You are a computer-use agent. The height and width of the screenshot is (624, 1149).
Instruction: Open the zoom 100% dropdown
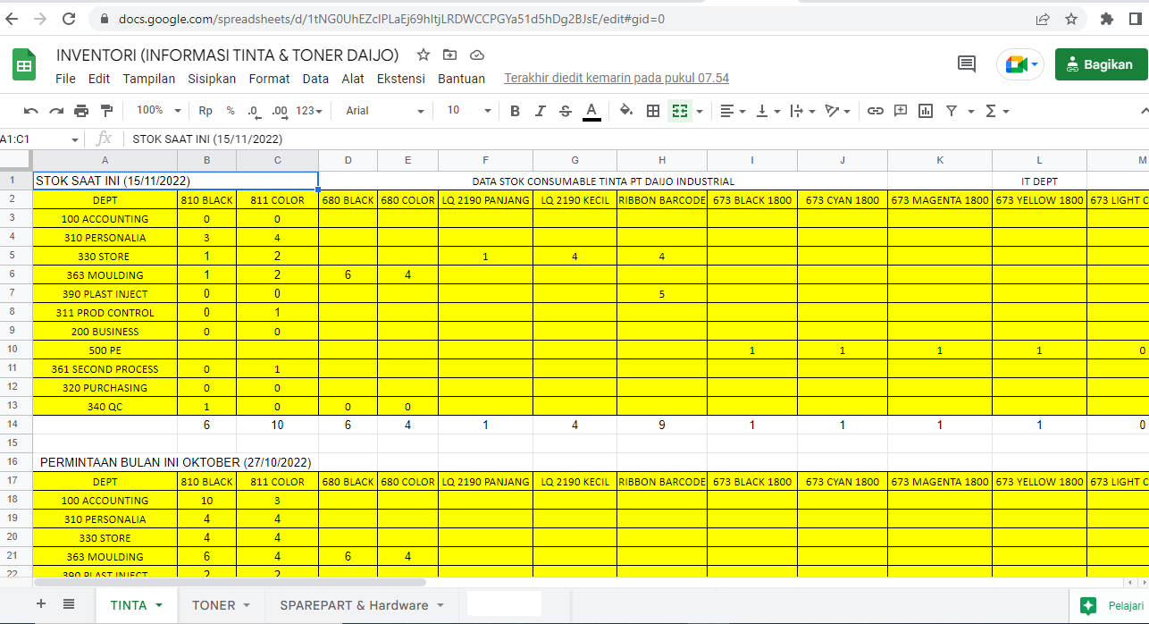158,111
